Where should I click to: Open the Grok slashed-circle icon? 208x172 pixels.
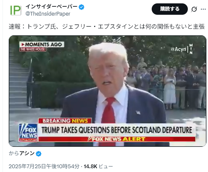pyautogui.click(x=194, y=9)
